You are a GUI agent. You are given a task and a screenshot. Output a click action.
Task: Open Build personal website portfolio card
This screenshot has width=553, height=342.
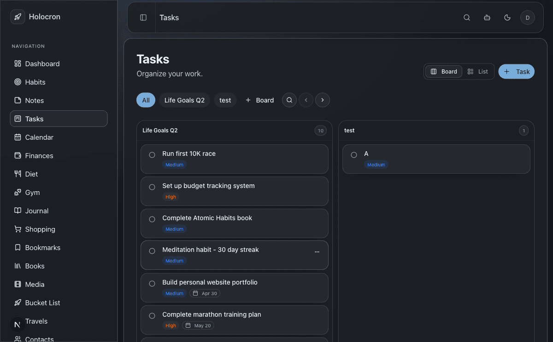(235, 288)
